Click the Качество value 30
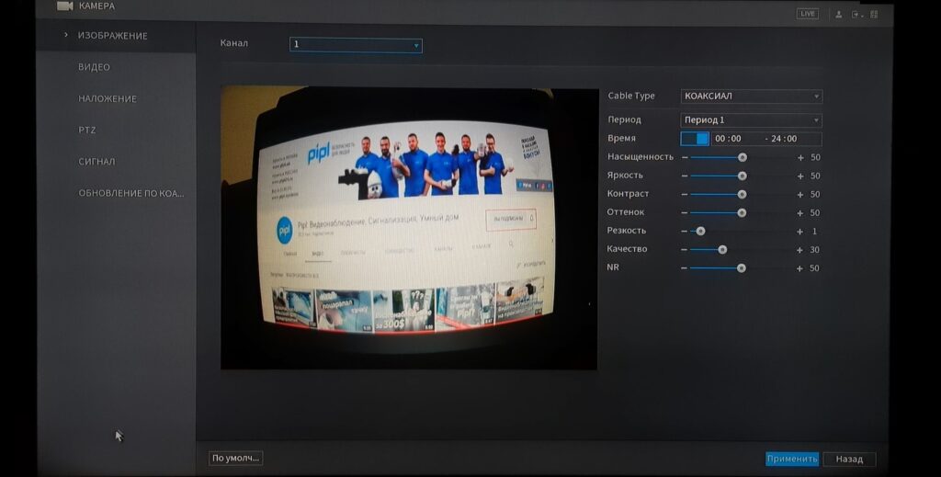The width and height of the screenshot is (941, 477). point(814,250)
